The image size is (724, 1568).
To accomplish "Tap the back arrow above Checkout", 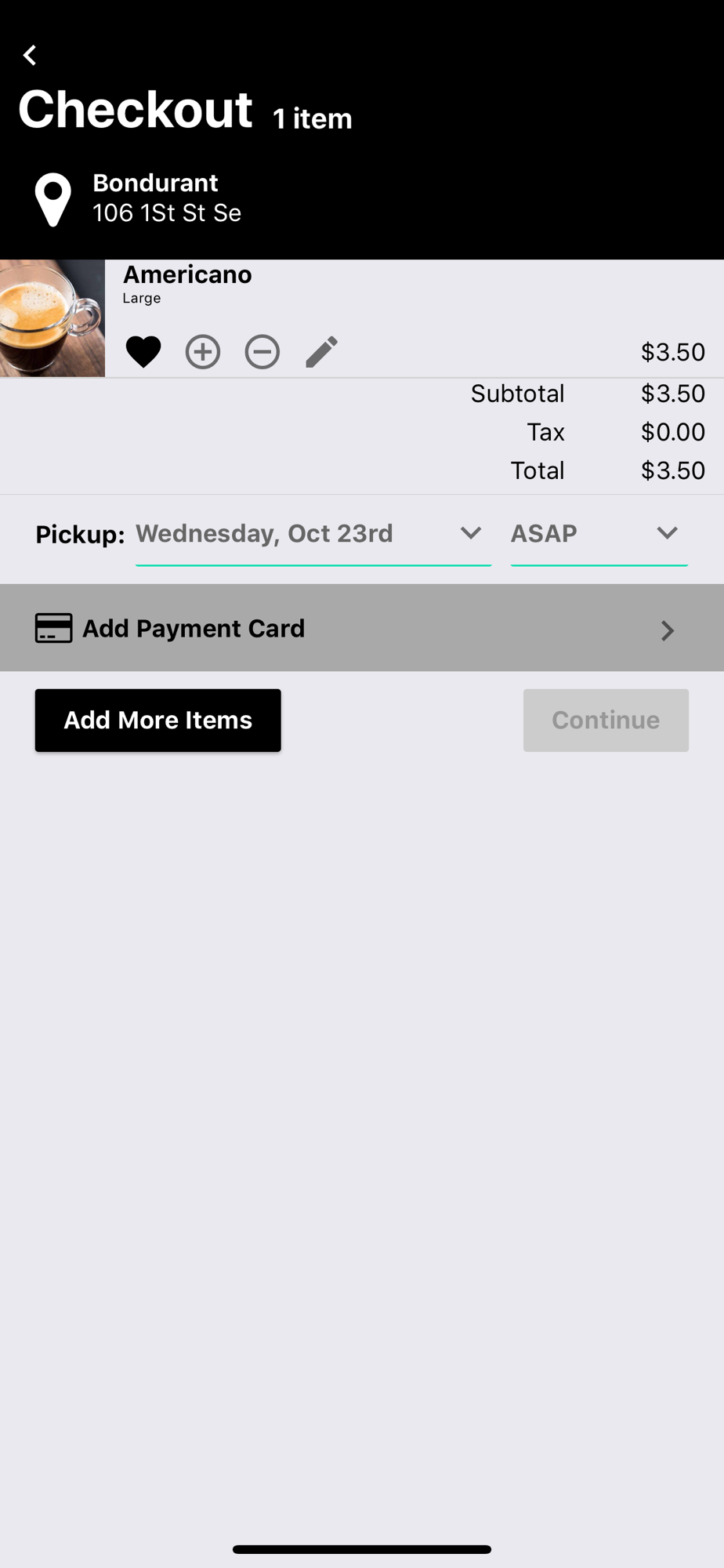I will click(31, 56).
